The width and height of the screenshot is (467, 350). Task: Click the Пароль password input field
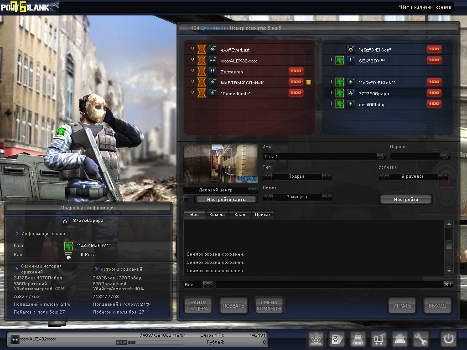415,156
